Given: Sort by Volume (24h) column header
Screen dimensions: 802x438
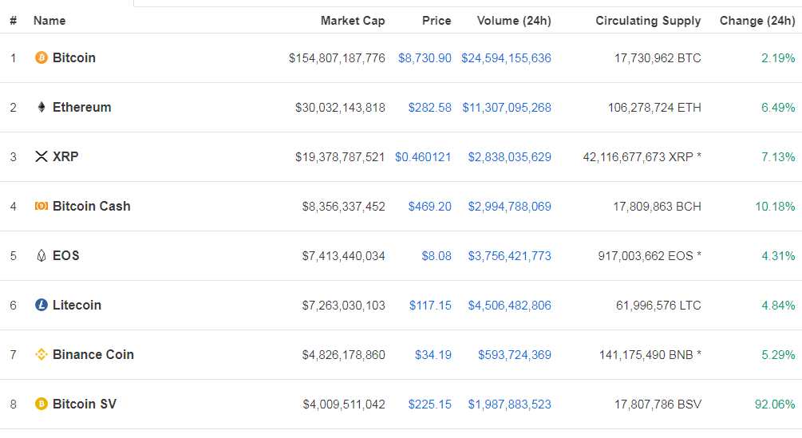Looking at the screenshot, I should point(514,21).
